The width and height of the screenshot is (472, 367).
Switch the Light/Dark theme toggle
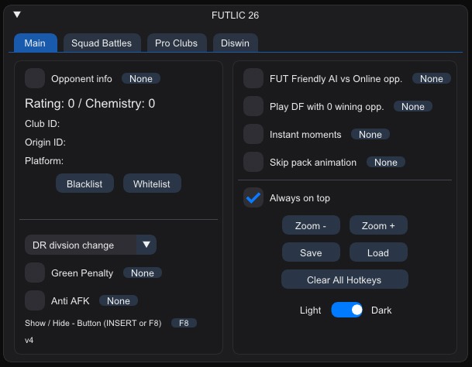[346, 310]
